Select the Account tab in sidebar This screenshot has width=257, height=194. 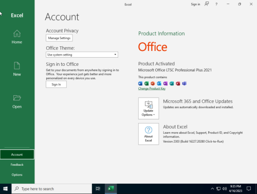click(x=17, y=154)
